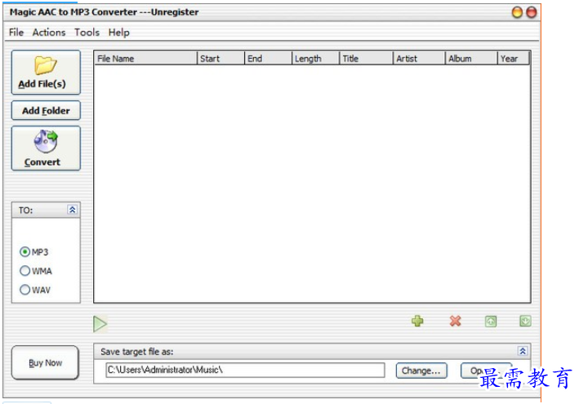Open the Actions menu
The image size is (579, 404).
pos(49,33)
